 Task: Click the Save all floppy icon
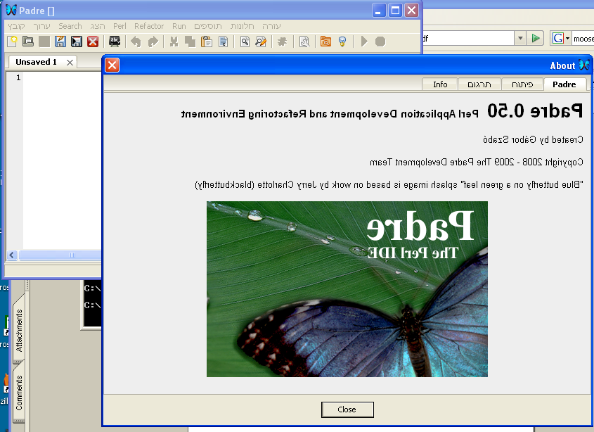77,41
